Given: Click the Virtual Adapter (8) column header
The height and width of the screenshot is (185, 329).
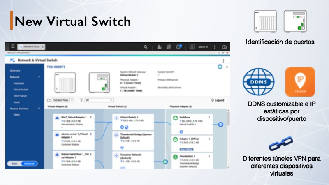Looking at the screenshot, I should (x=58, y=106).
